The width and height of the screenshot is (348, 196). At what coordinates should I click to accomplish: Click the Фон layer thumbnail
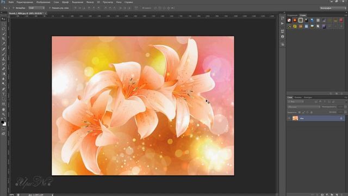pyautogui.click(x=295, y=119)
